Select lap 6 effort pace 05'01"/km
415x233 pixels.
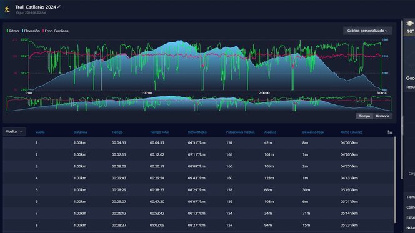[349, 202]
